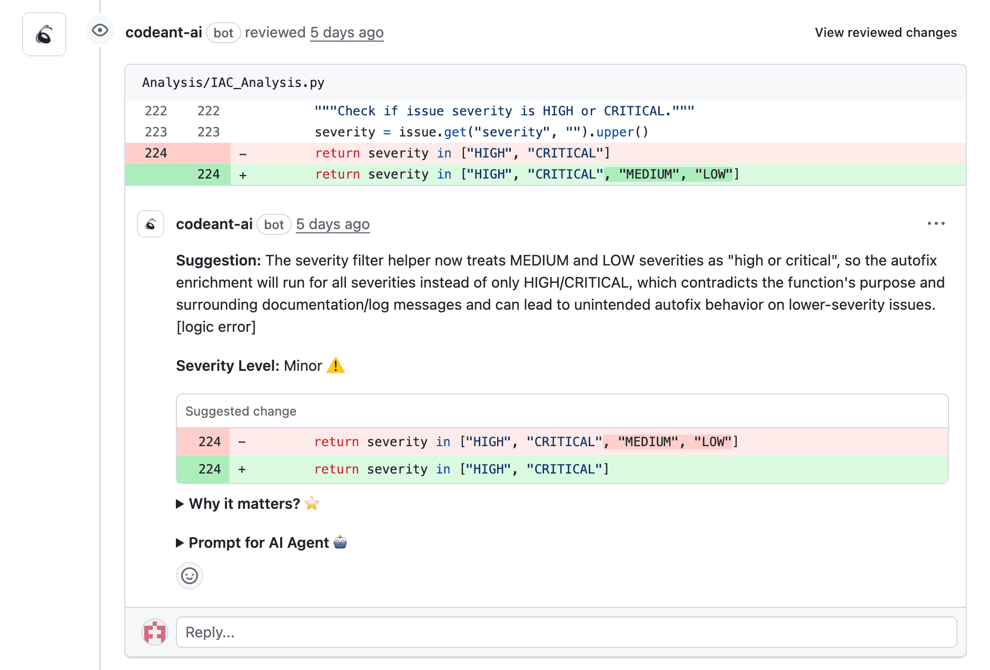Open codeant-ai profile from comment header
The width and height of the screenshot is (990, 670).
[x=214, y=224]
